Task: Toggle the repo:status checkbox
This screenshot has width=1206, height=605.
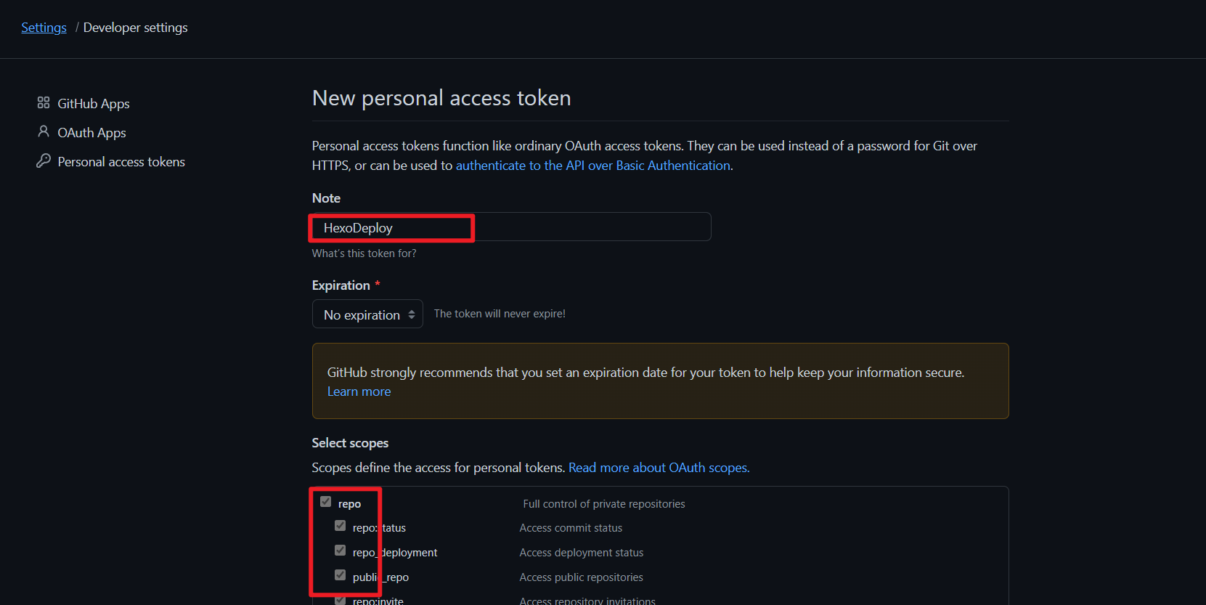Action: pos(341,526)
